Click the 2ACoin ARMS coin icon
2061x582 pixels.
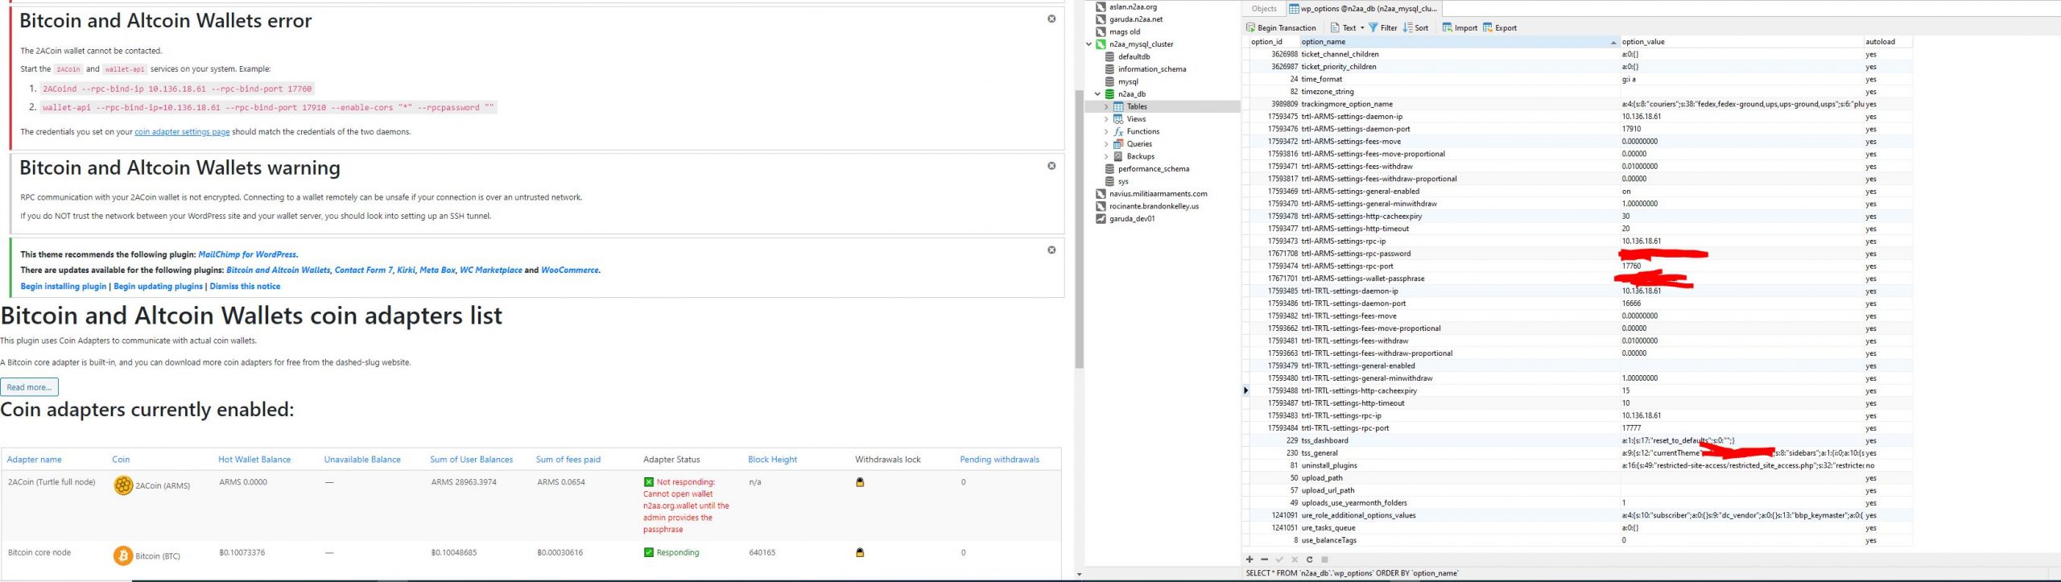click(123, 485)
